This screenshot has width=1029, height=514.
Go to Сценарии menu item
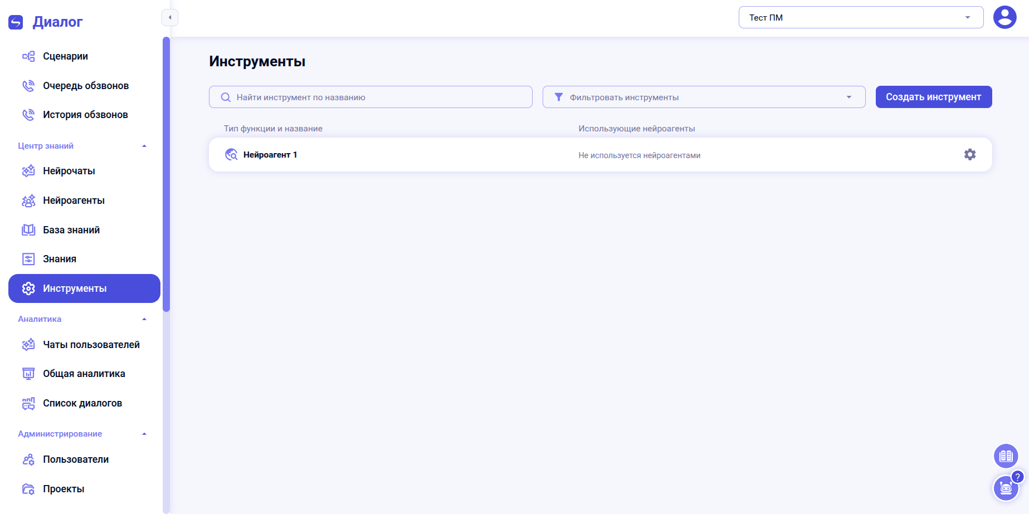tap(84, 56)
